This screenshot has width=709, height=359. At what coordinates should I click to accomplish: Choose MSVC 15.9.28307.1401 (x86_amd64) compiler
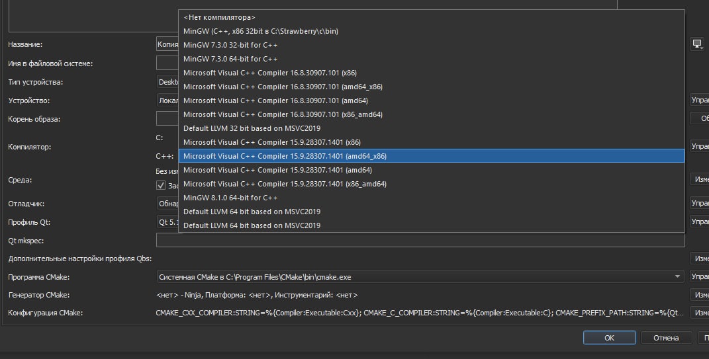[x=432, y=184]
